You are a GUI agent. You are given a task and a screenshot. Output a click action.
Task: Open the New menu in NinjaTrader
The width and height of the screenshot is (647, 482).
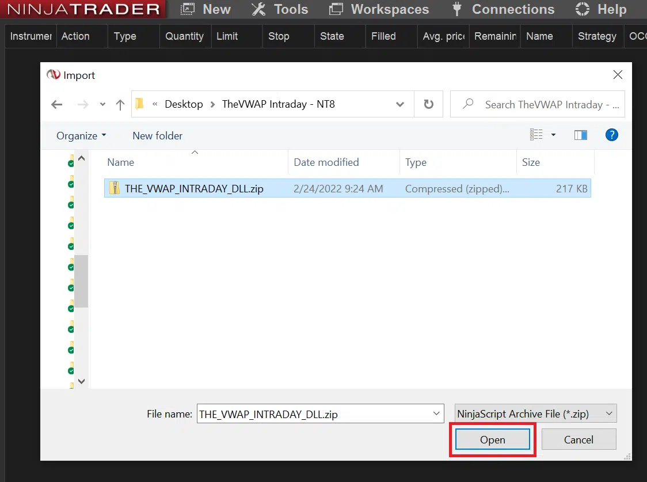click(x=205, y=9)
